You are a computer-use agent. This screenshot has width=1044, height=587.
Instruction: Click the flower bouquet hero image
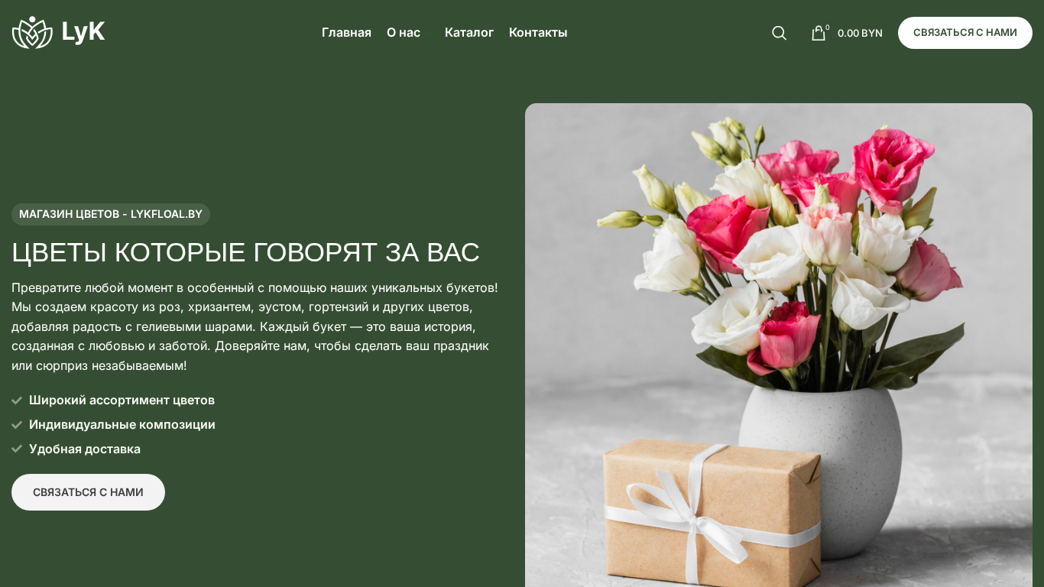pos(778,345)
